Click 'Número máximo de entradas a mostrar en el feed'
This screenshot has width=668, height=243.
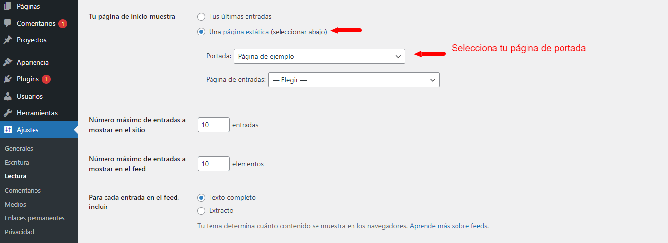coord(137,164)
